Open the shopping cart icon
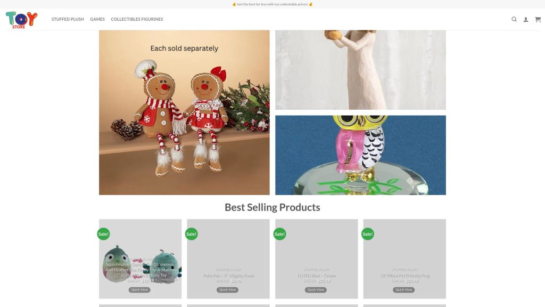This screenshot has height=307, width=545. click(538, 20)
